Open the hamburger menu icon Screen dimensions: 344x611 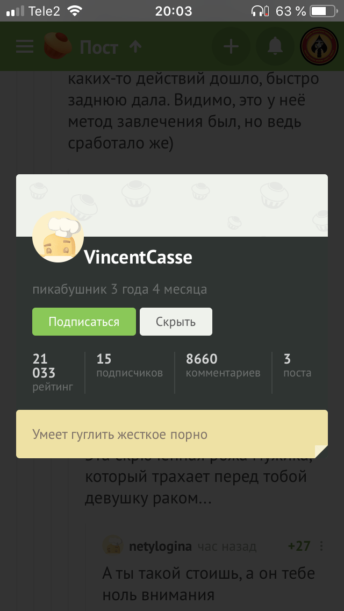25,47
